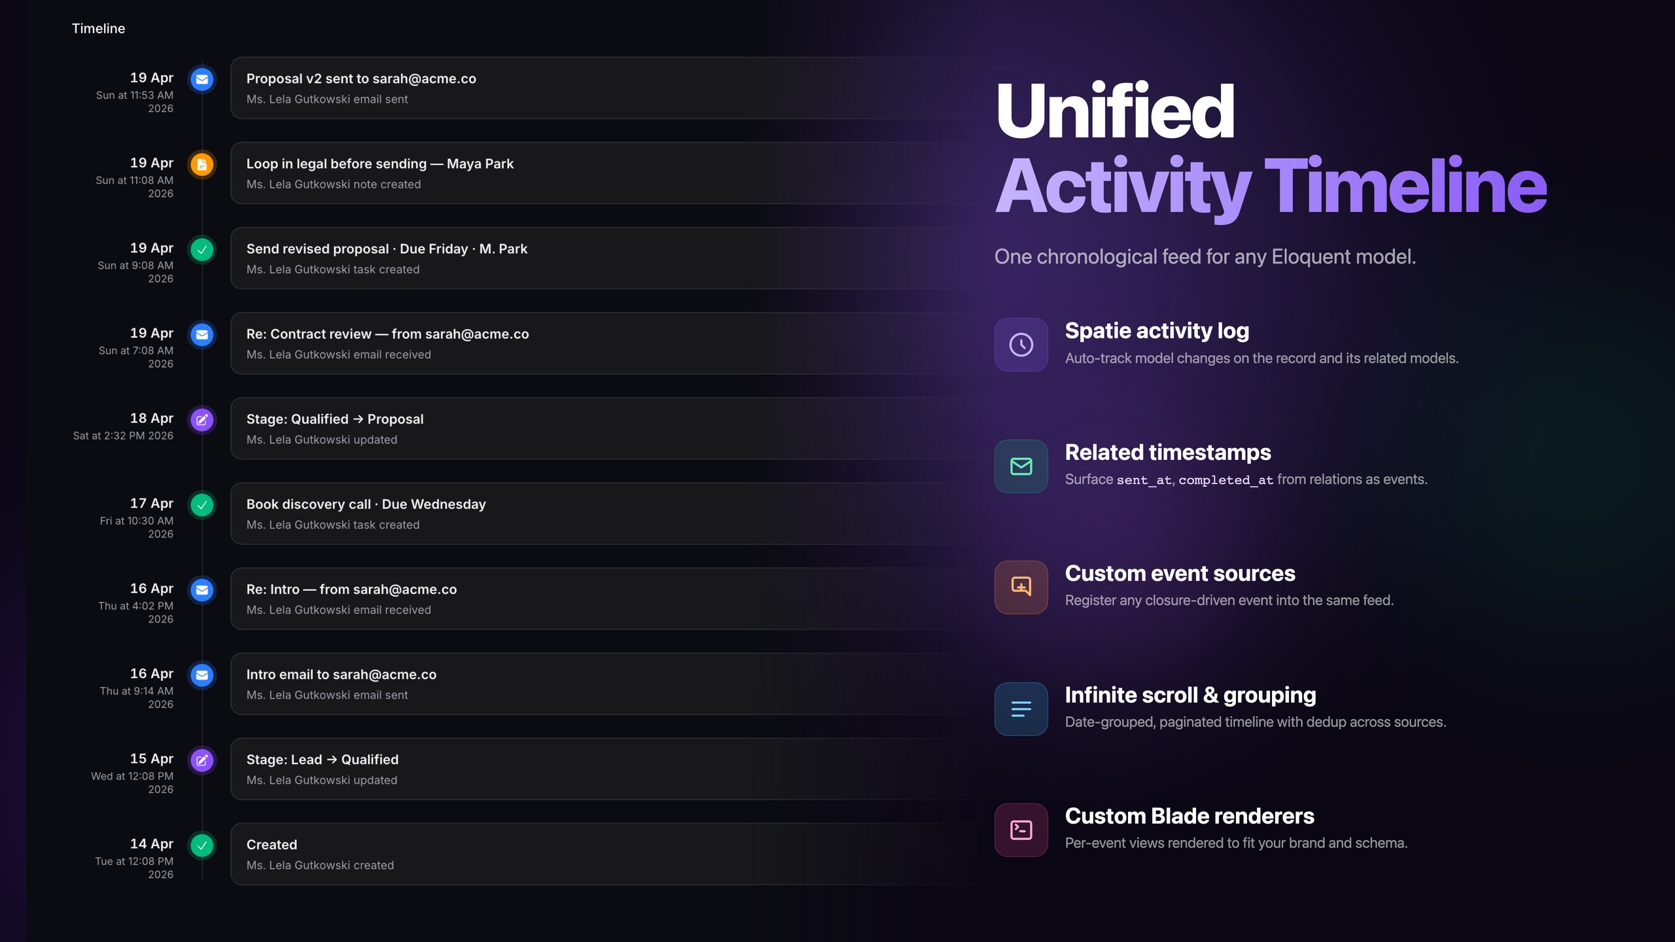The image size is (1675, 942).
Task: Click the green task checkmark for Send revised proposal
Action: coord(202,250)
